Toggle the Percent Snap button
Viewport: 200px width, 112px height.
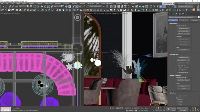point(80,6)
